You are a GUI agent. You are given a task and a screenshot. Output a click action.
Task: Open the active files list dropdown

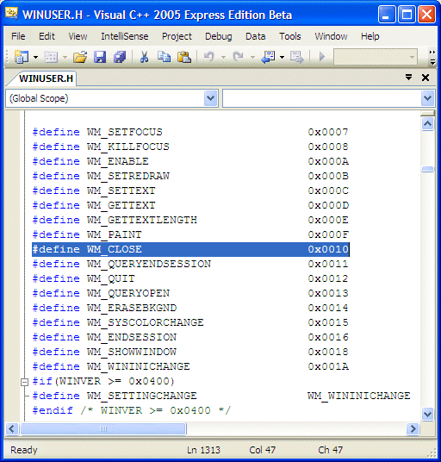tap(408, 78)
